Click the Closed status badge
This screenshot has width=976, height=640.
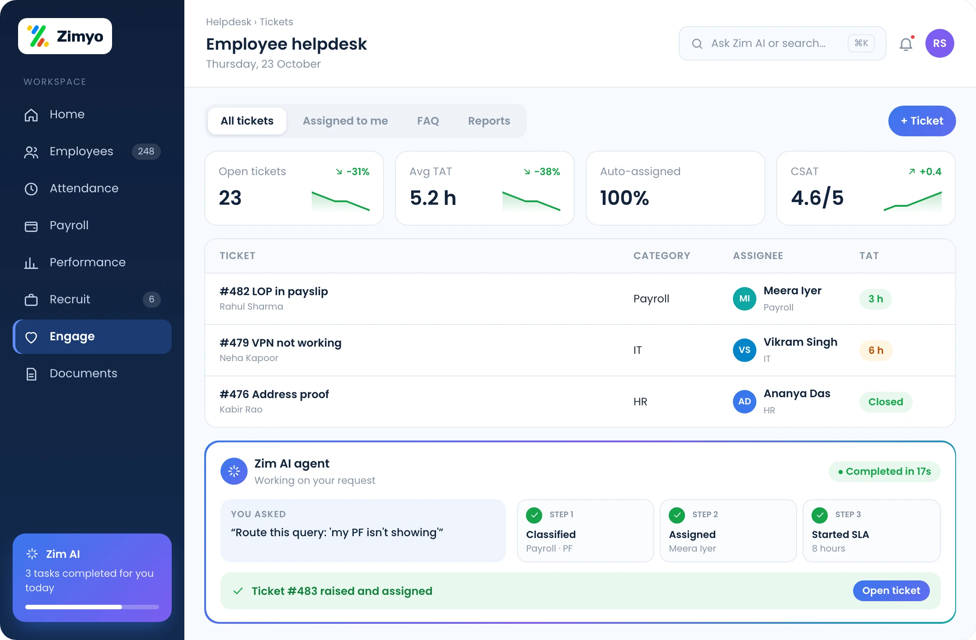(x=886, y=402)
